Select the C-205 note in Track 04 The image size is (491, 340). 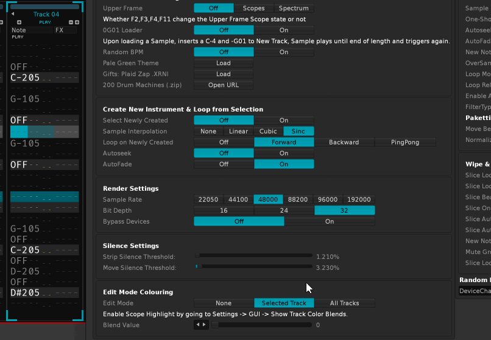point(25,77)
